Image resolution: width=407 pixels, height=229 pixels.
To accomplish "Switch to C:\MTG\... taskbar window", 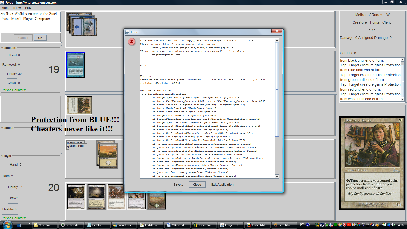I will coord(150,225).
